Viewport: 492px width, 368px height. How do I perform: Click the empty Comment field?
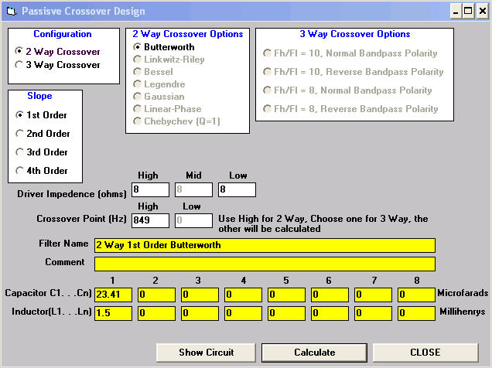coord(265,264)
